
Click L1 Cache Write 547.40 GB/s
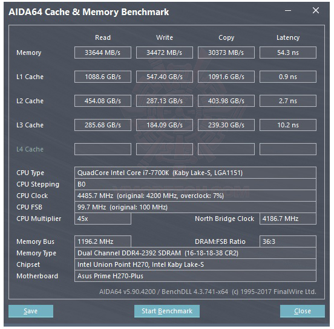(x=165, y=77)
